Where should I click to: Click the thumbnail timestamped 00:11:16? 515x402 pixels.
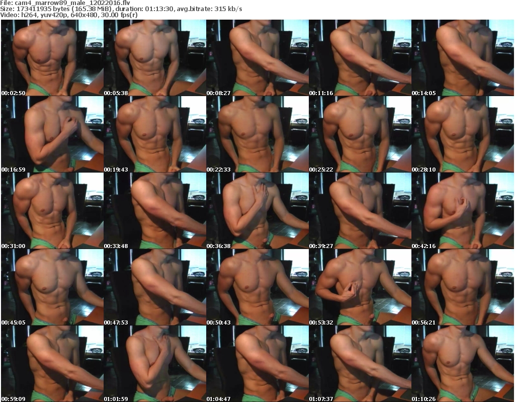360,58
